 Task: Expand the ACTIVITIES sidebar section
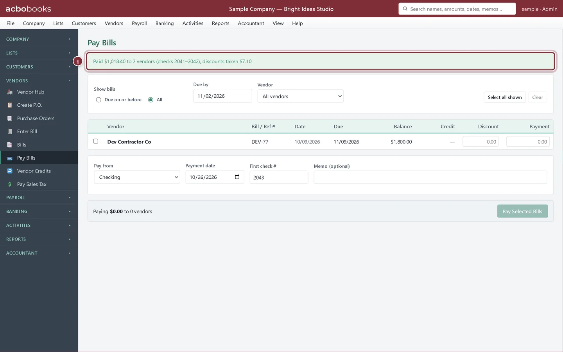point(39,225)
